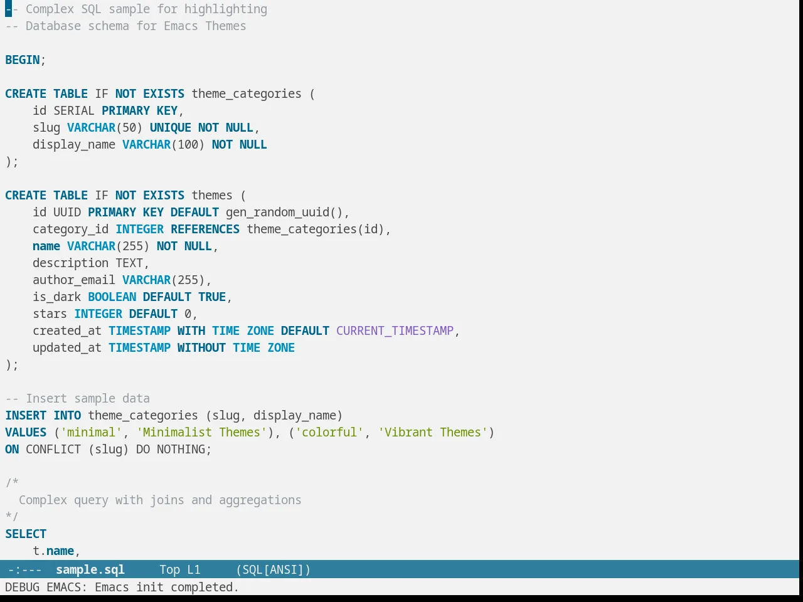This screenshot has height=602, width=803.
Task: Click WITHOUT keyword in updated_at line
Action: 201,347
